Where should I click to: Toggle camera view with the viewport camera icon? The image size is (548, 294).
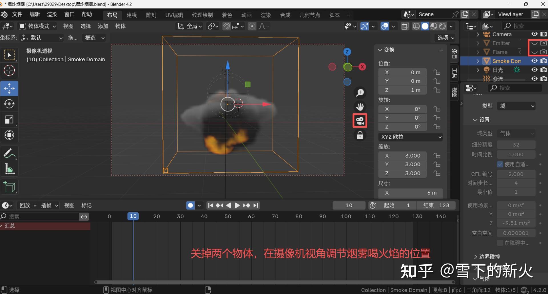(x=360, y=121)
